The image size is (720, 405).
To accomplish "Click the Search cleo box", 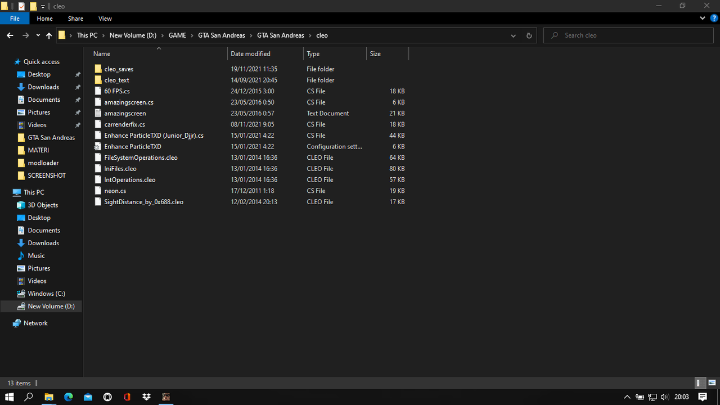I will [x=629, y=35].
